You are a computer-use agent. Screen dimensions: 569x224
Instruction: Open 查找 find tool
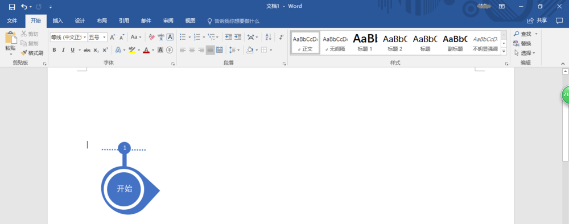(x=523, y=34)
